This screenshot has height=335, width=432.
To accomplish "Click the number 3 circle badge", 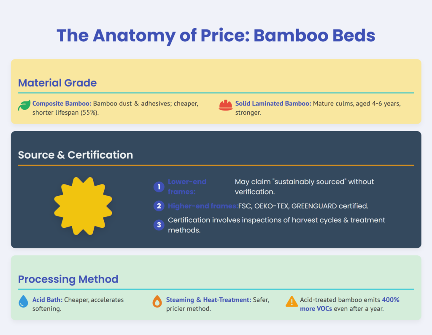I will [x=159, y=225].
